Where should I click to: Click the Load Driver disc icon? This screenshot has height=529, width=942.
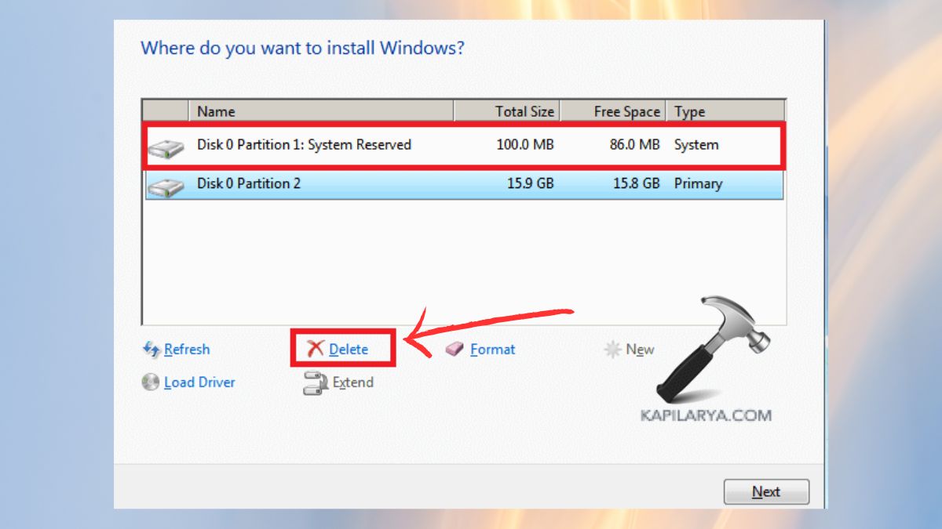(x=151, y=382)
